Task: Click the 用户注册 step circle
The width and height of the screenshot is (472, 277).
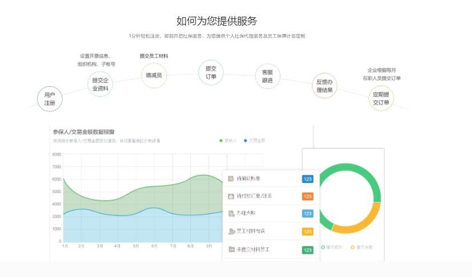Action: pos(50,99)
